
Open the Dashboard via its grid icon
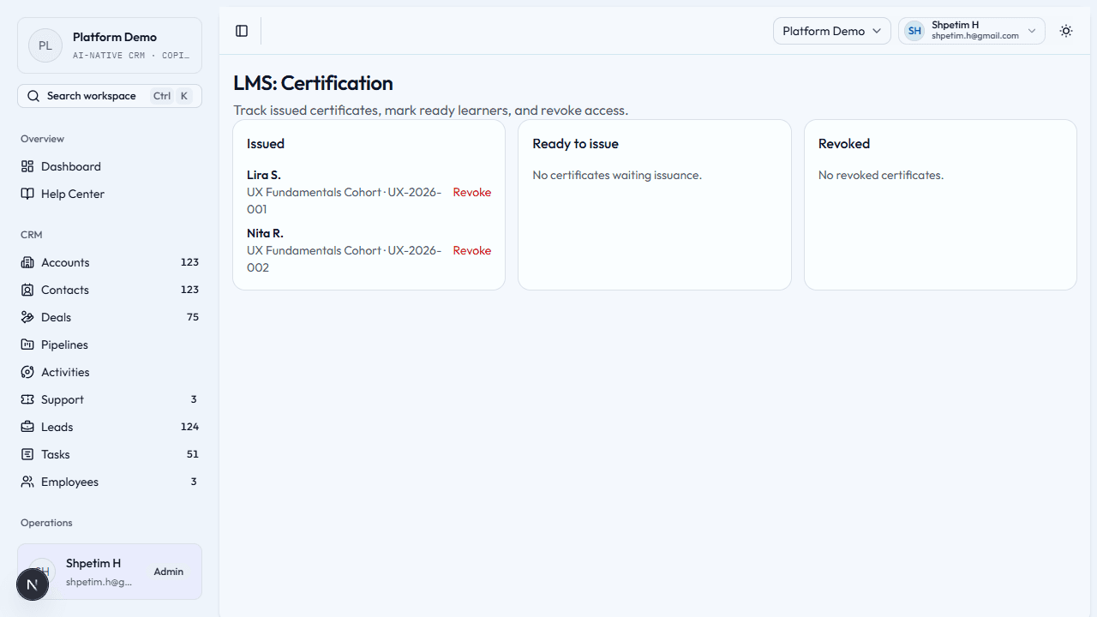(27, 166)
